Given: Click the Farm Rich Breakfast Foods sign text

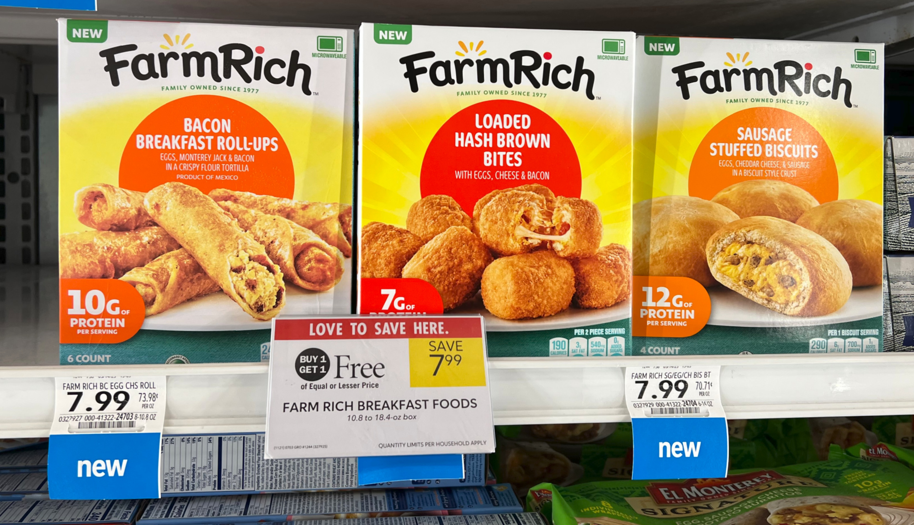Looking at the screenshot, I should [380, 405].
